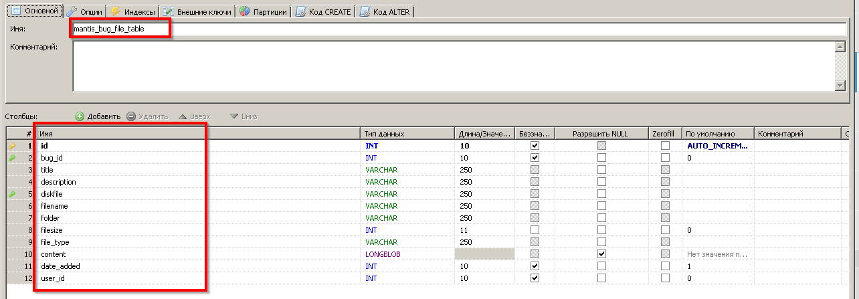The width and height of the screenshot is (859, 299).
Task: Enable allow NULL for description
Action: tap(602, 181)
